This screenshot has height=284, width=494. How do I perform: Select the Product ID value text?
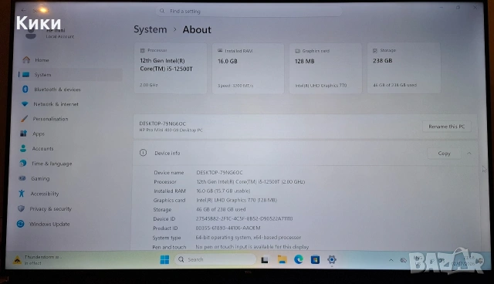click(x=228, y=228)
